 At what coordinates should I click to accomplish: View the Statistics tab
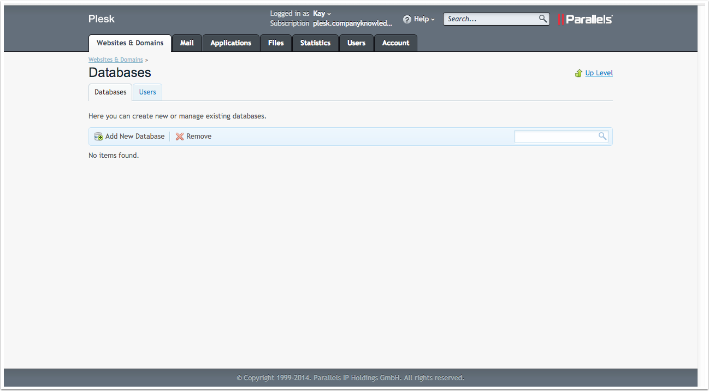click(x=315, y=43)
